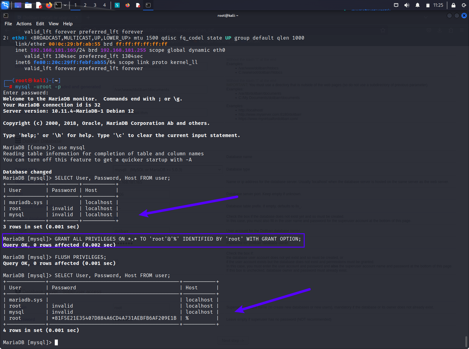This screenshot has height=349, width=469.
Task: Click the GRANT ALL PRIVILEGES command line
Action: pos(152,239)
